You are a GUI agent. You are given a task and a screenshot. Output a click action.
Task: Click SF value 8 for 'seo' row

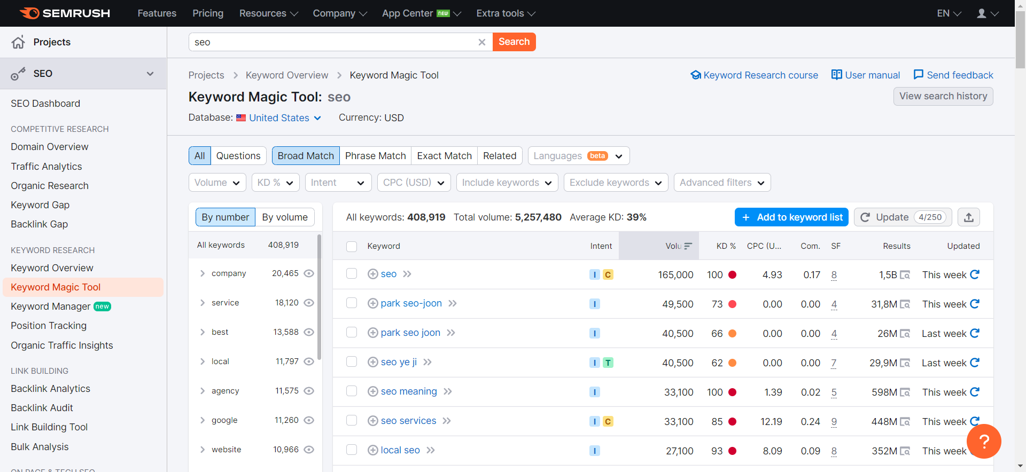(834, 275)
